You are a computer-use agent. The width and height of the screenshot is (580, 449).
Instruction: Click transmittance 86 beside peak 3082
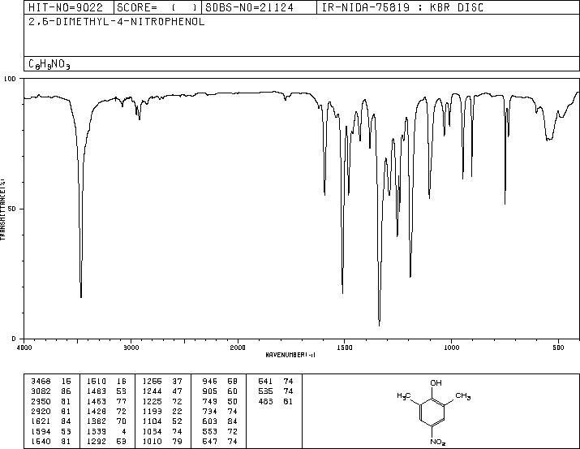[x=66, y=391]
